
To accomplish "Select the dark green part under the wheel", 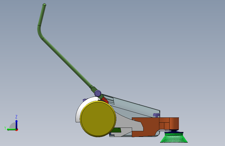I will click(117, 130).
